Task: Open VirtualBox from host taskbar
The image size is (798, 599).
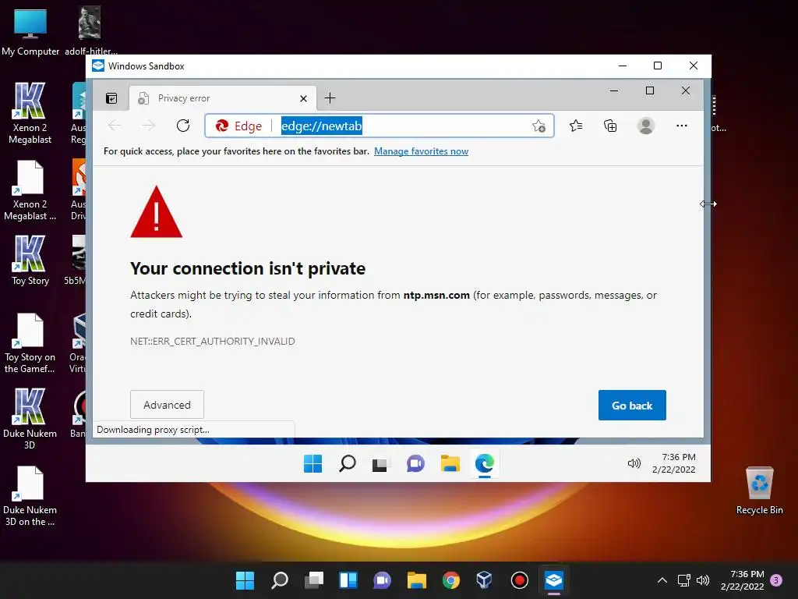Action: pos(484,580)
